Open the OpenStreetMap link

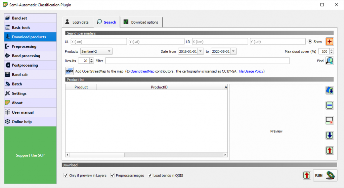[142, 71]
